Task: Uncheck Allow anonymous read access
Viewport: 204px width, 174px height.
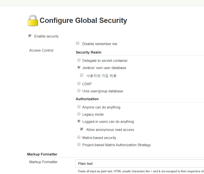Action: pos(82,129)
